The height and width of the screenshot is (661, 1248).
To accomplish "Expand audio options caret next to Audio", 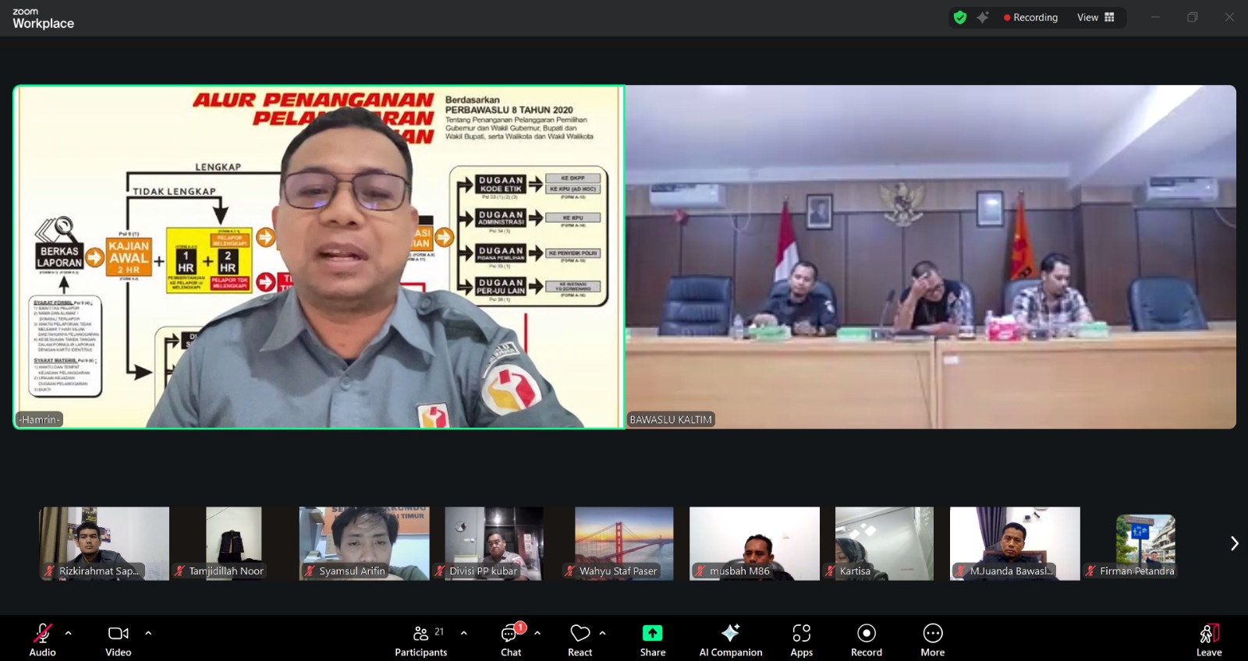I will [x=69, y=633].
